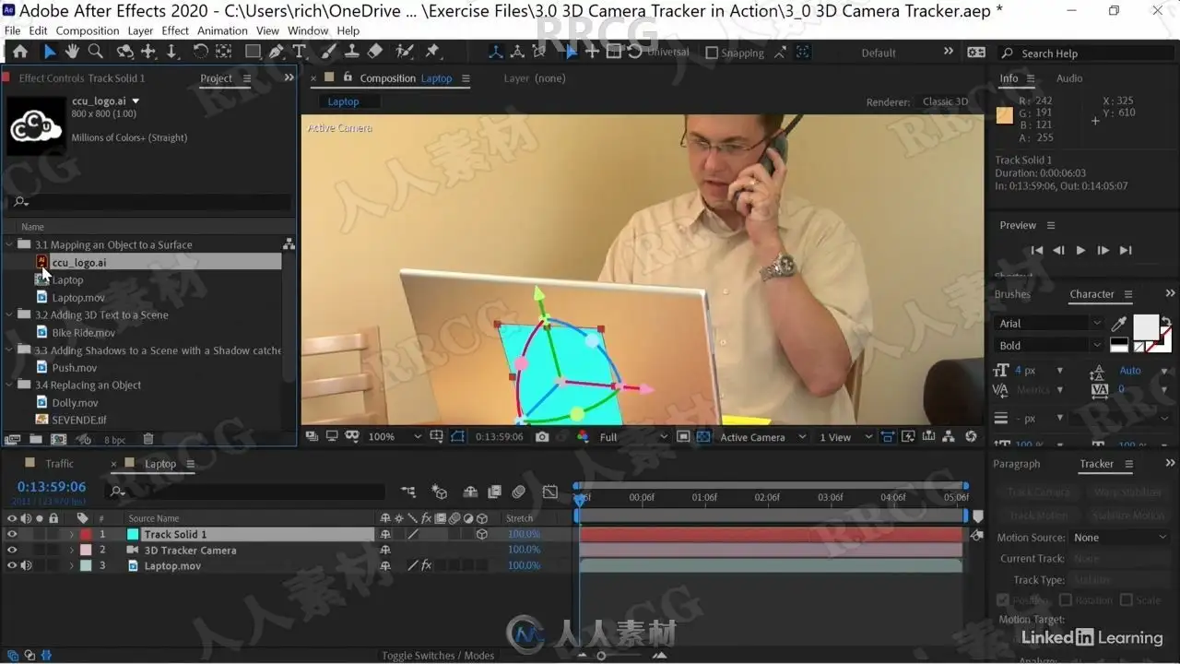Adjust the timeline zoom slider
This screenshot has height=664, width=1180.
point(602,656)
